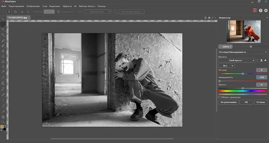Click the OK button
The height and width of the screenshot is (143, 269).
pos(246,102)
